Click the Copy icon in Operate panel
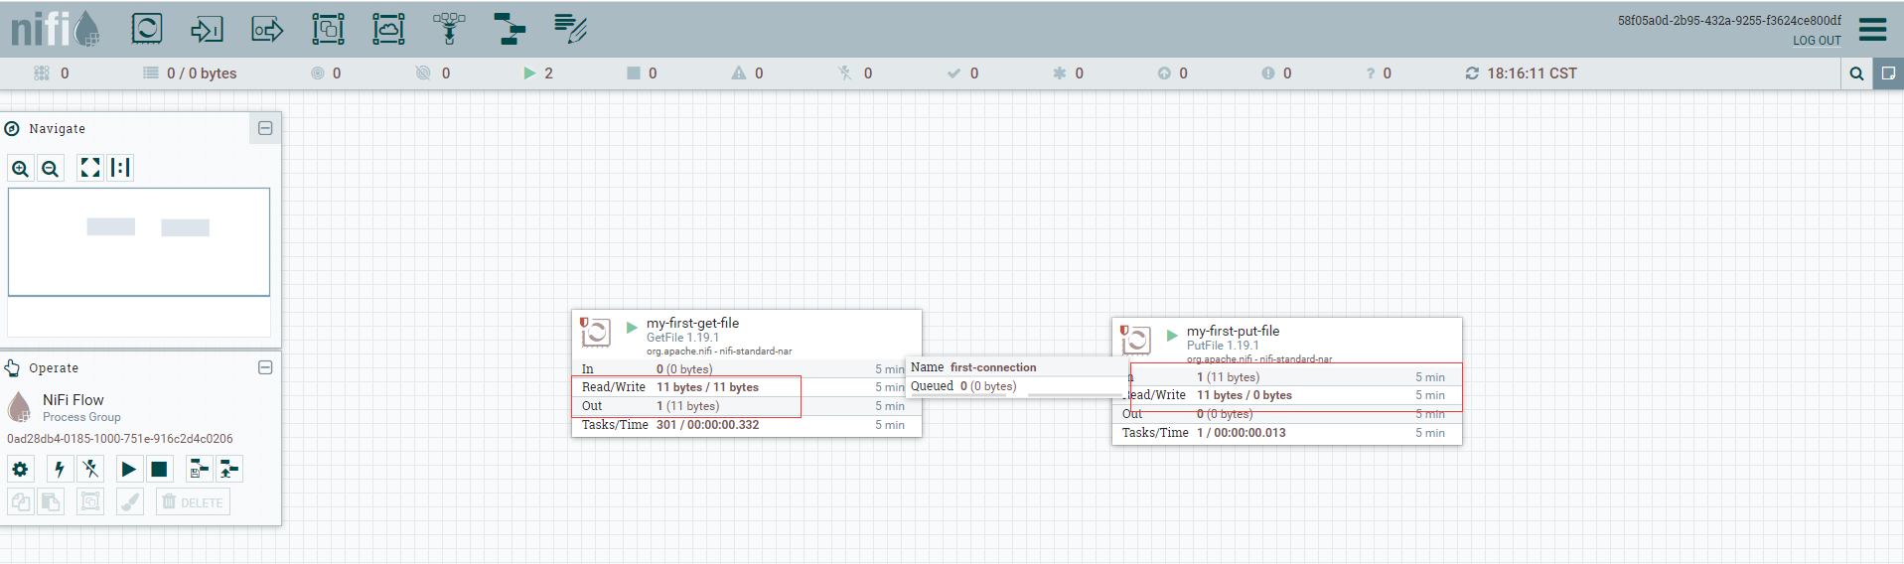This screenshot has height=564, width=1904. [x=20, y=501]
